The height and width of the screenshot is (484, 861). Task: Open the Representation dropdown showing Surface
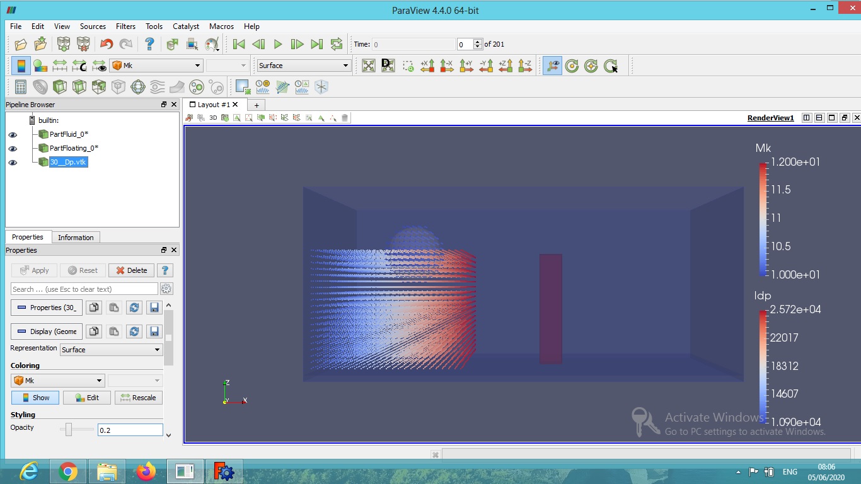(x=110, y=349)
